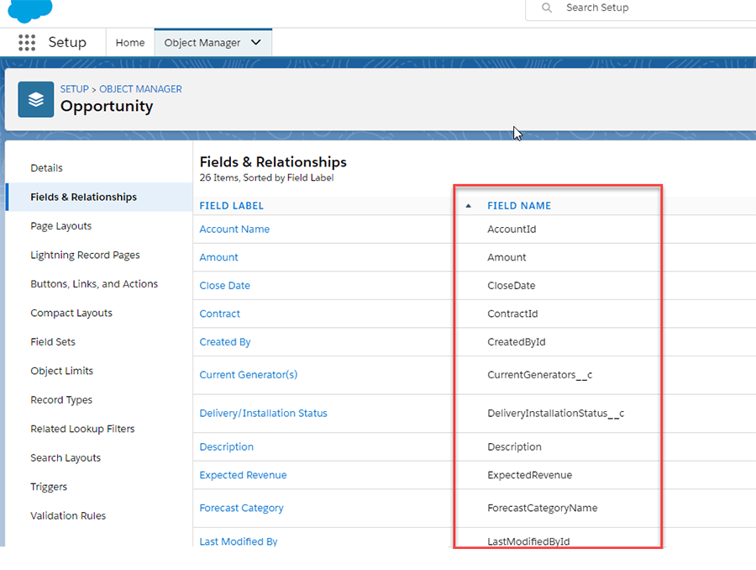The height and width of the screenshot is (570, 756).
Task: Click the '26 Items, Sorted by Field Label' text
Action: 266,177
